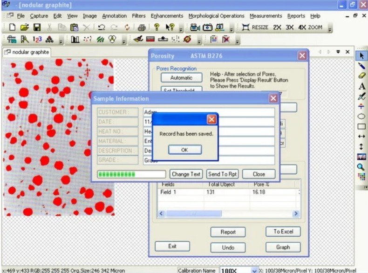Open the Reports menu
Screen dimensions: 368x273
(x=296, y=16)
